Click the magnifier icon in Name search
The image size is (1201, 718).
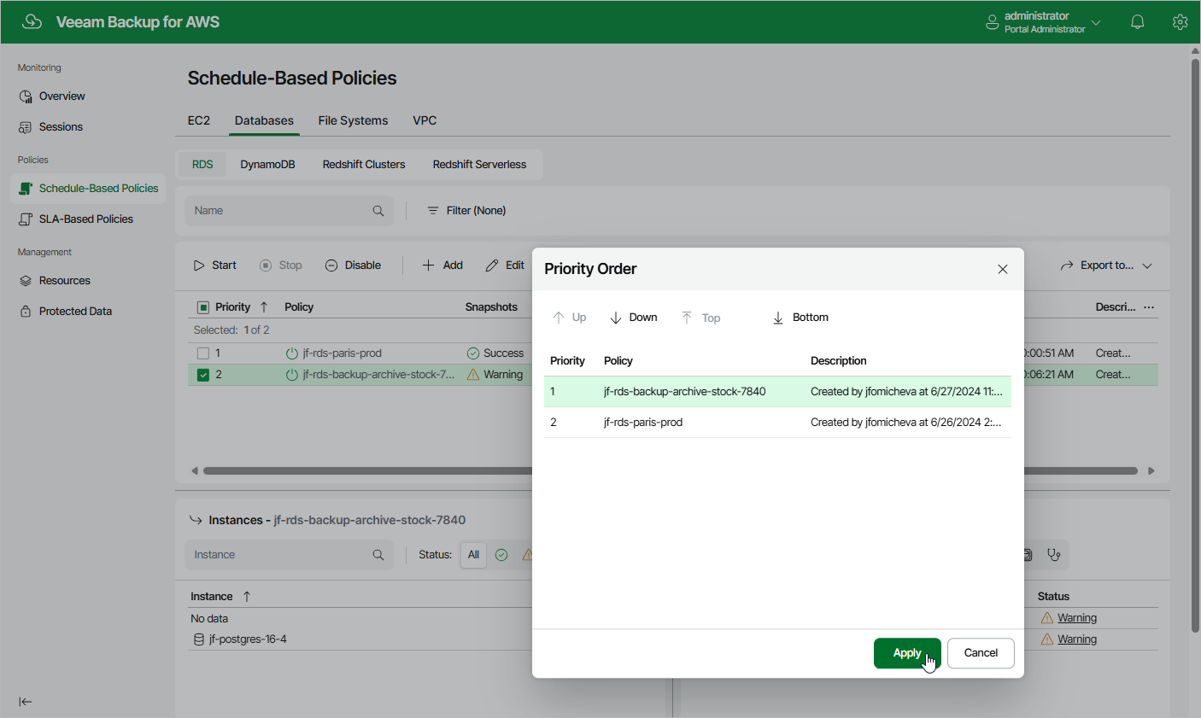pyautogui.click(x=378, y=211)
